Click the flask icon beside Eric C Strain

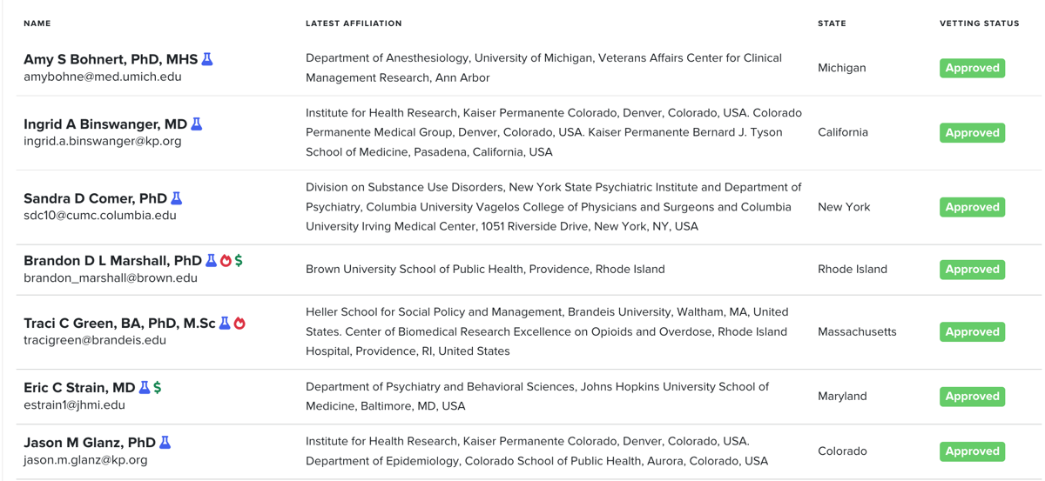pos(145,387)
